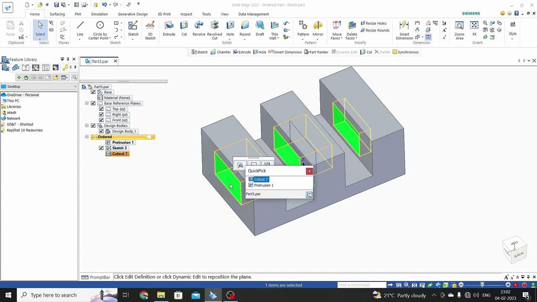Choose the Revolve tool

(199, 28)
